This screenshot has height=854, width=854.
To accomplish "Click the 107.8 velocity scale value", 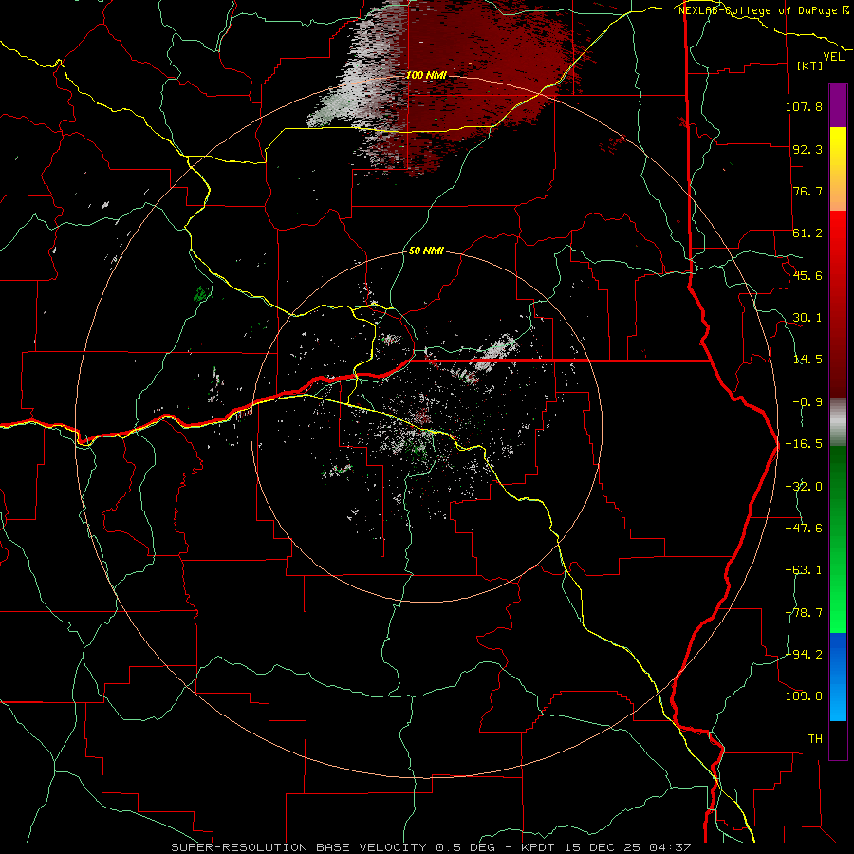I will [x=804, y=106].
